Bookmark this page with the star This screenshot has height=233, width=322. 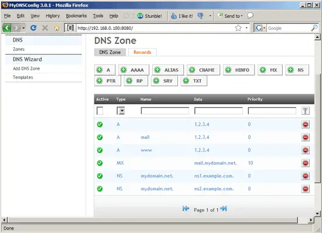[x=238, y=28]
